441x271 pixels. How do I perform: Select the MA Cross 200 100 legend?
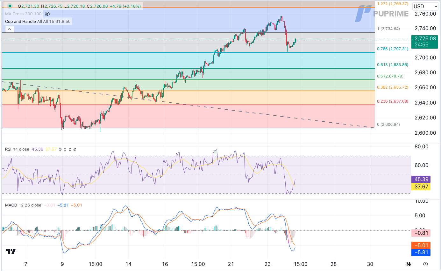(23, 14)
